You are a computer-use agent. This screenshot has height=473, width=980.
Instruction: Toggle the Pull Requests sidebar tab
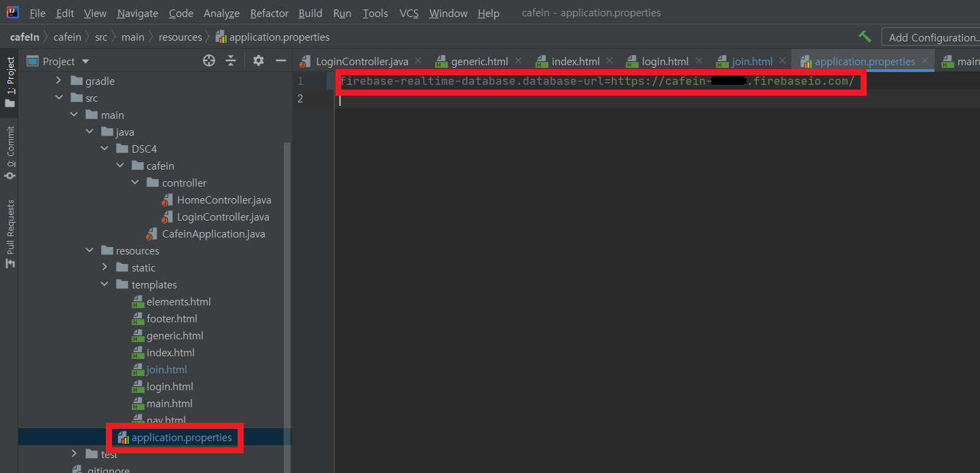tap(10, 233)
